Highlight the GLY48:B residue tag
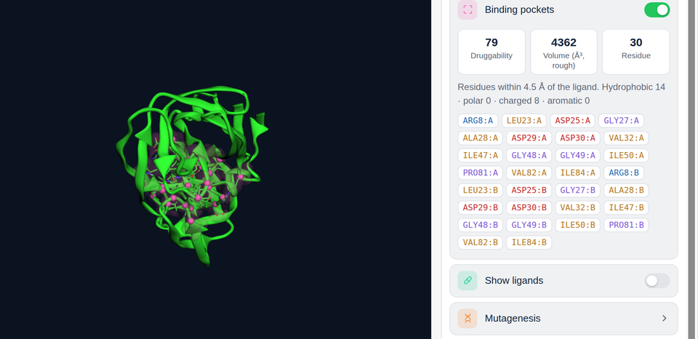The height and width of the screenshot is (339, 698). 480,225
